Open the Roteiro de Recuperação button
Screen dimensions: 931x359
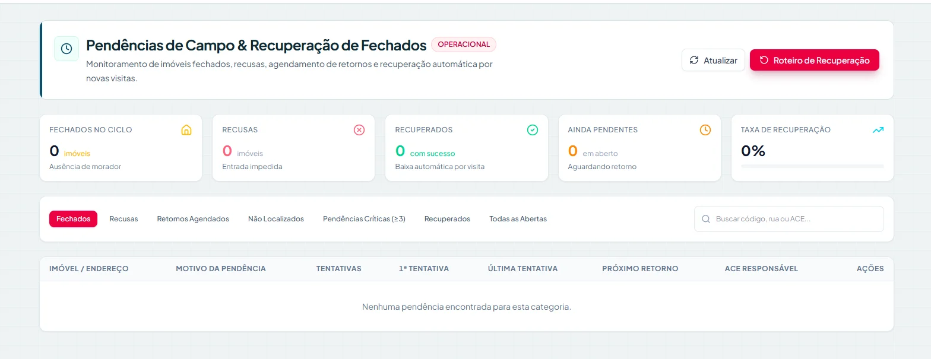815,60
